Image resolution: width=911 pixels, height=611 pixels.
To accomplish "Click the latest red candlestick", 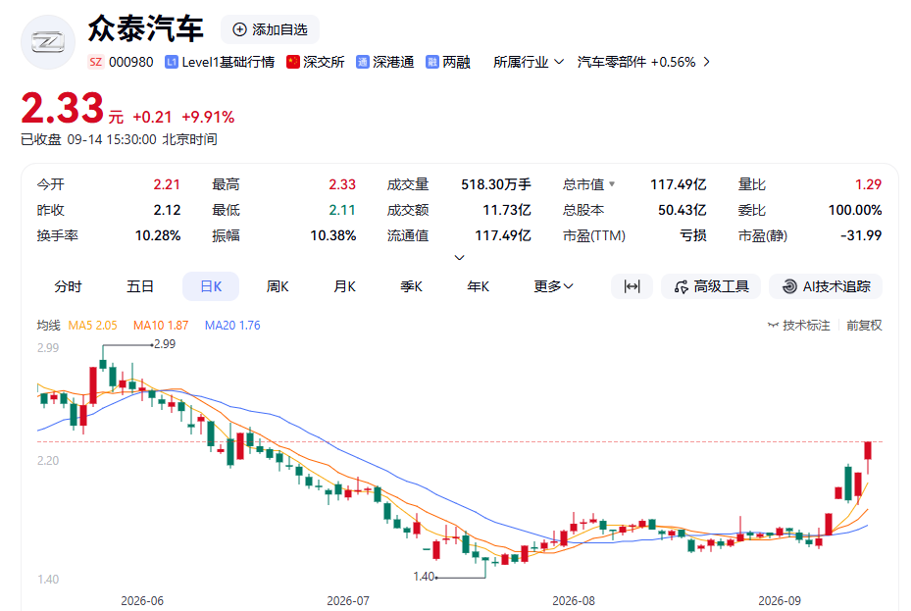I will tap(868, 453).
